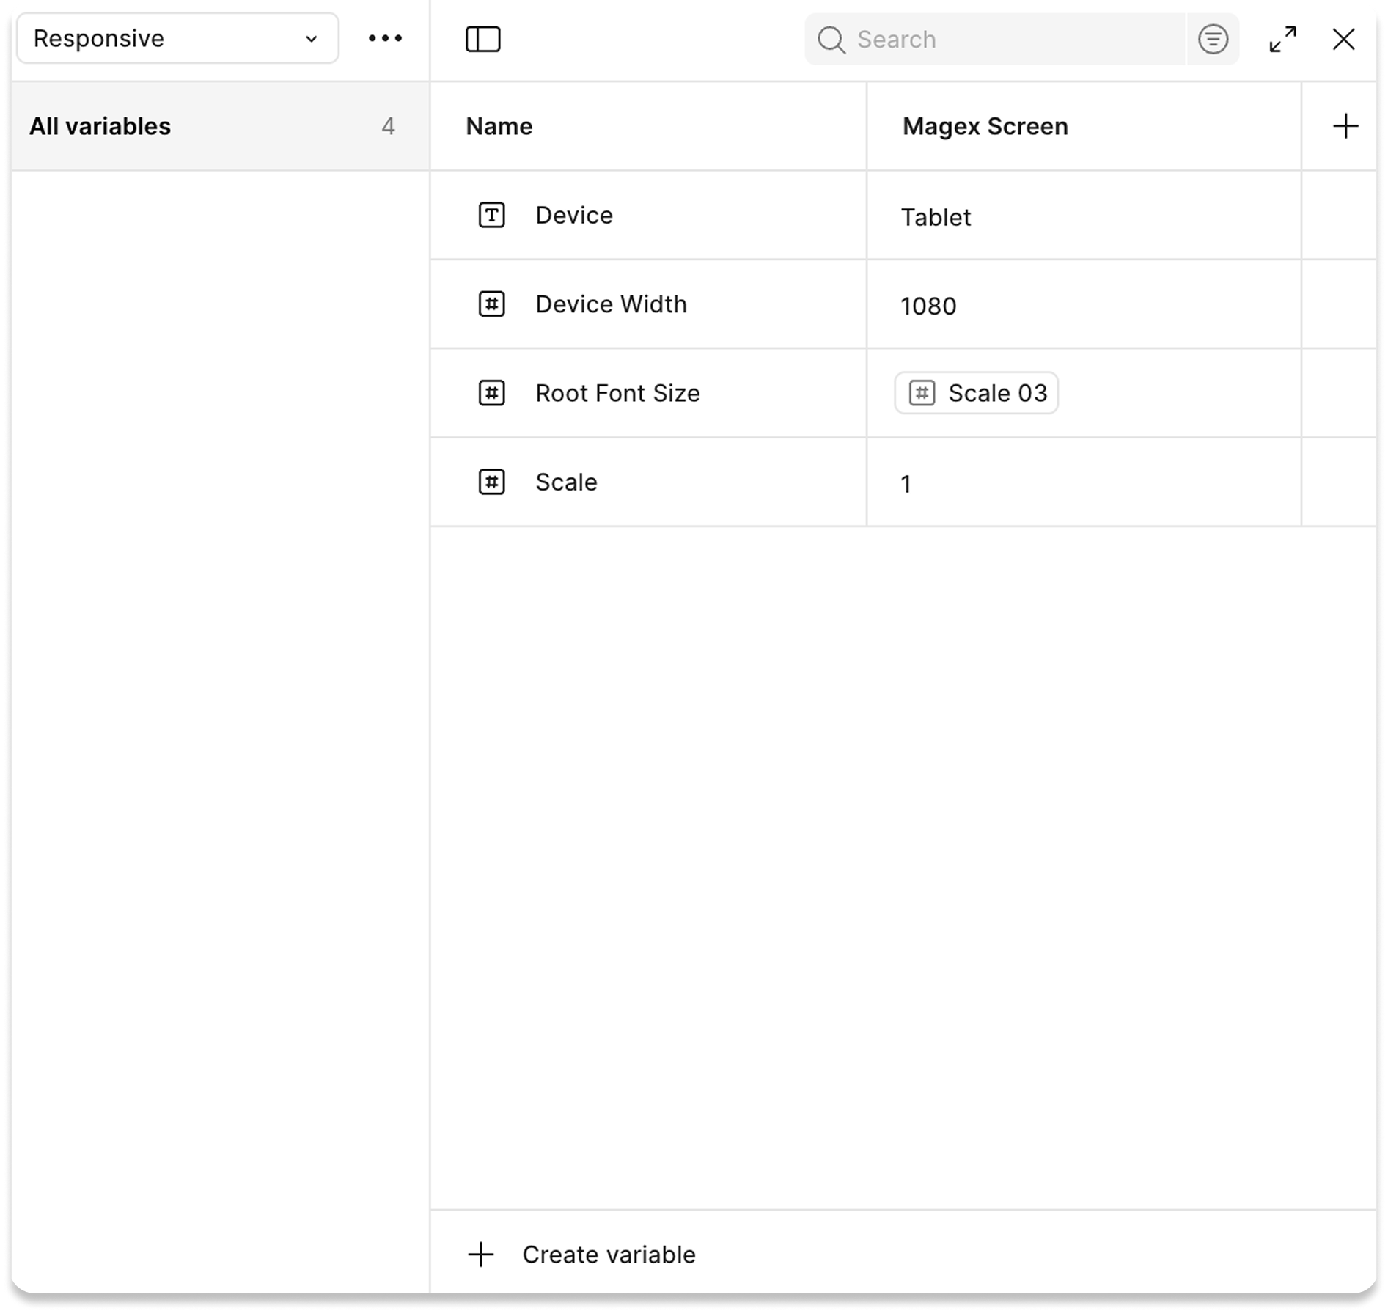
Task: Click the Scale 03 alias chip
Action: (976, 393)
